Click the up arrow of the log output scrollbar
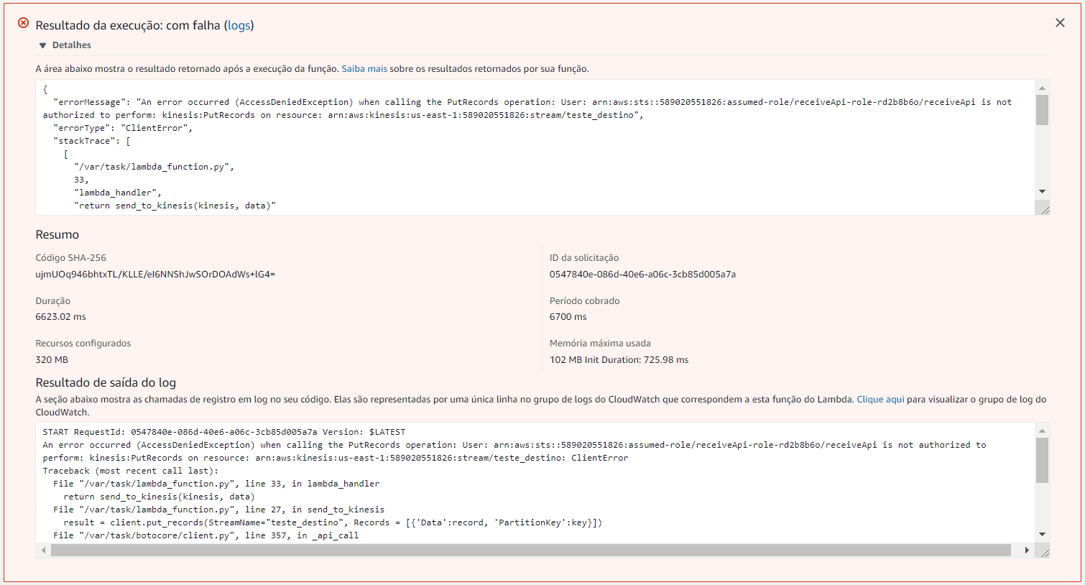Image resolution: width=1085 pixels, height=585 pixels. pos(1042,430)
